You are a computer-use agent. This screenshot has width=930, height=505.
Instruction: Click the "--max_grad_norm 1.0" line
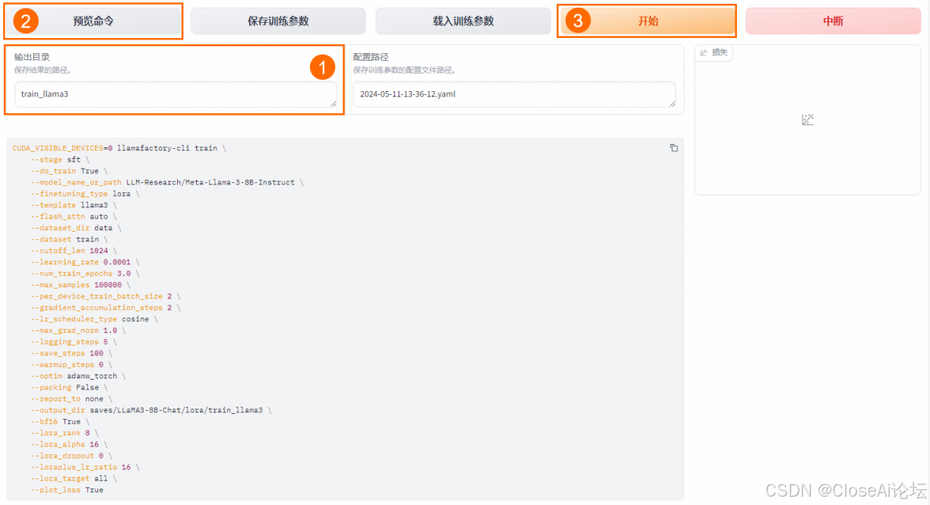click(x=77, y=330)
